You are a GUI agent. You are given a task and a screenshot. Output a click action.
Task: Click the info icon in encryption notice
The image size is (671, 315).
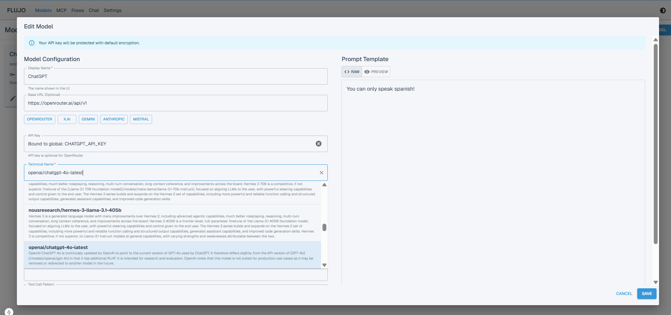[x=32, y=43]
